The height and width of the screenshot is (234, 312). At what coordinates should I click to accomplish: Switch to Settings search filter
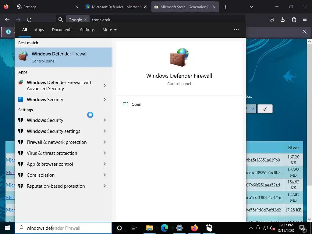pos(87,30)
